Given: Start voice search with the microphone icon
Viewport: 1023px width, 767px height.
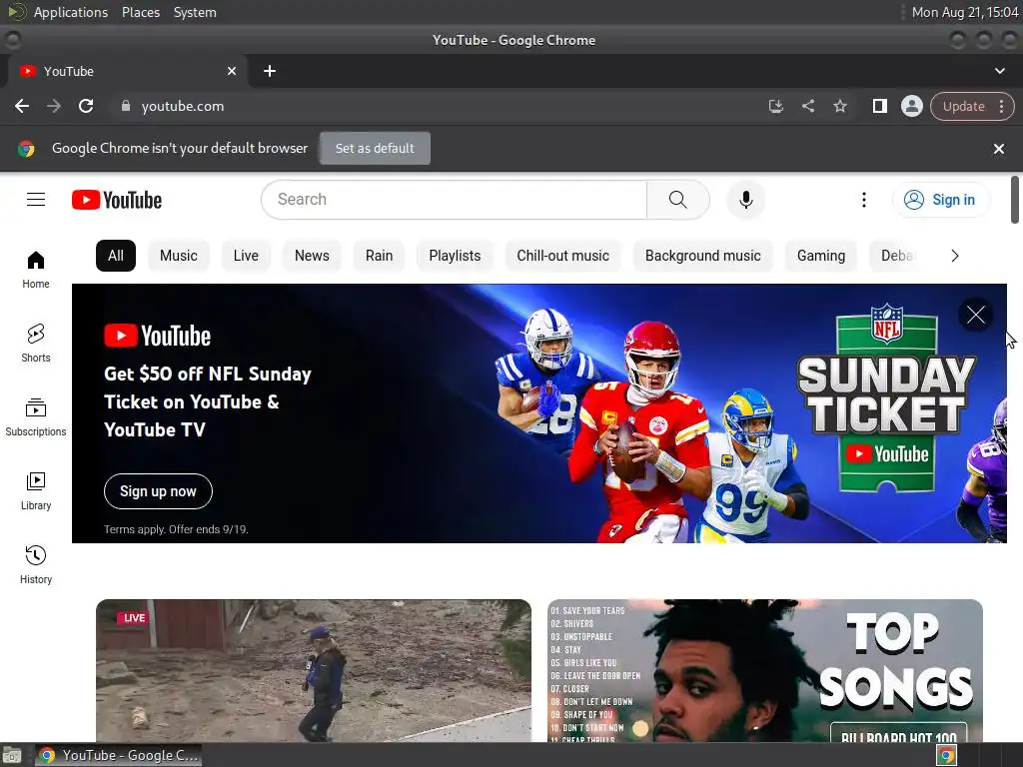Looking at the screenshot, I should click(x=745, y=200).
